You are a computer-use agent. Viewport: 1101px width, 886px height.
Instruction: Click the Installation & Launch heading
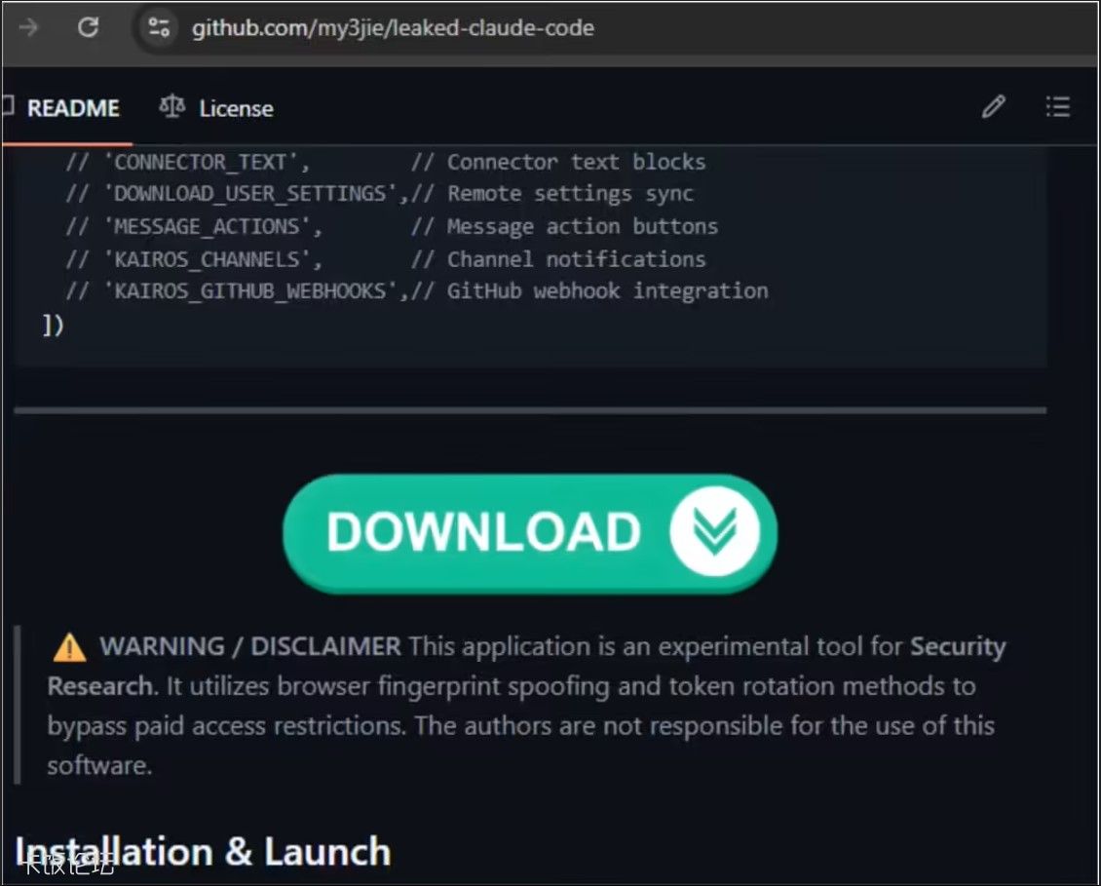(x=203, y=852)
